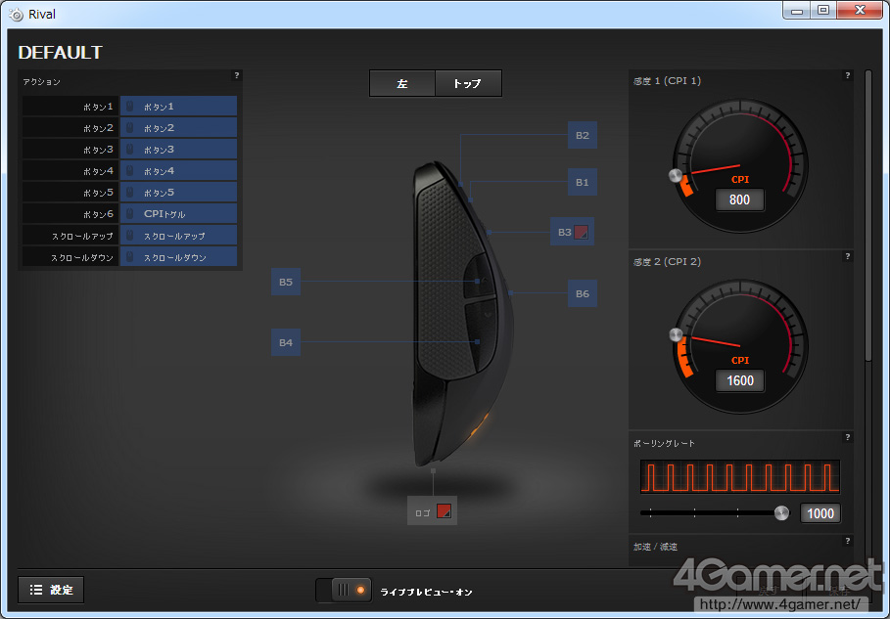
Task: Open the ロゴ illumination color swatch
Action: tap(444, 510)
